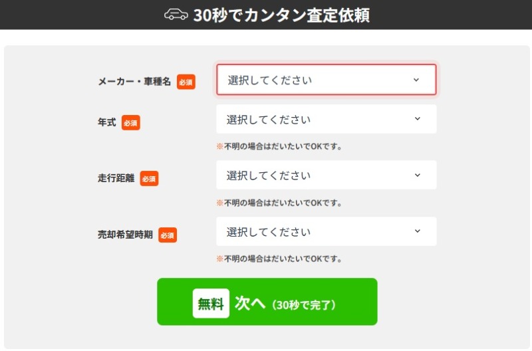Viewport: 532px width, 351px height.
Task: Click the chevron arrow in the 売却希望時期 field
Action: click(418, 231)
